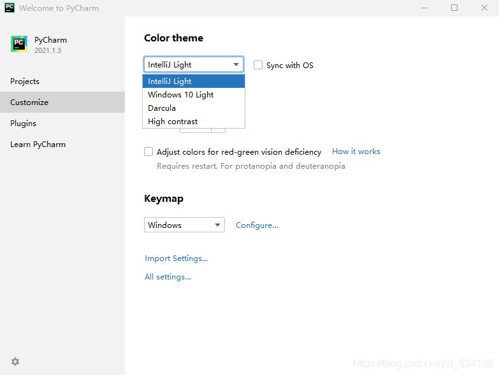Click the PyCharm logo in the sidebar
The height and width of the screenshot is (375, 499).
[x=19, y=44]
